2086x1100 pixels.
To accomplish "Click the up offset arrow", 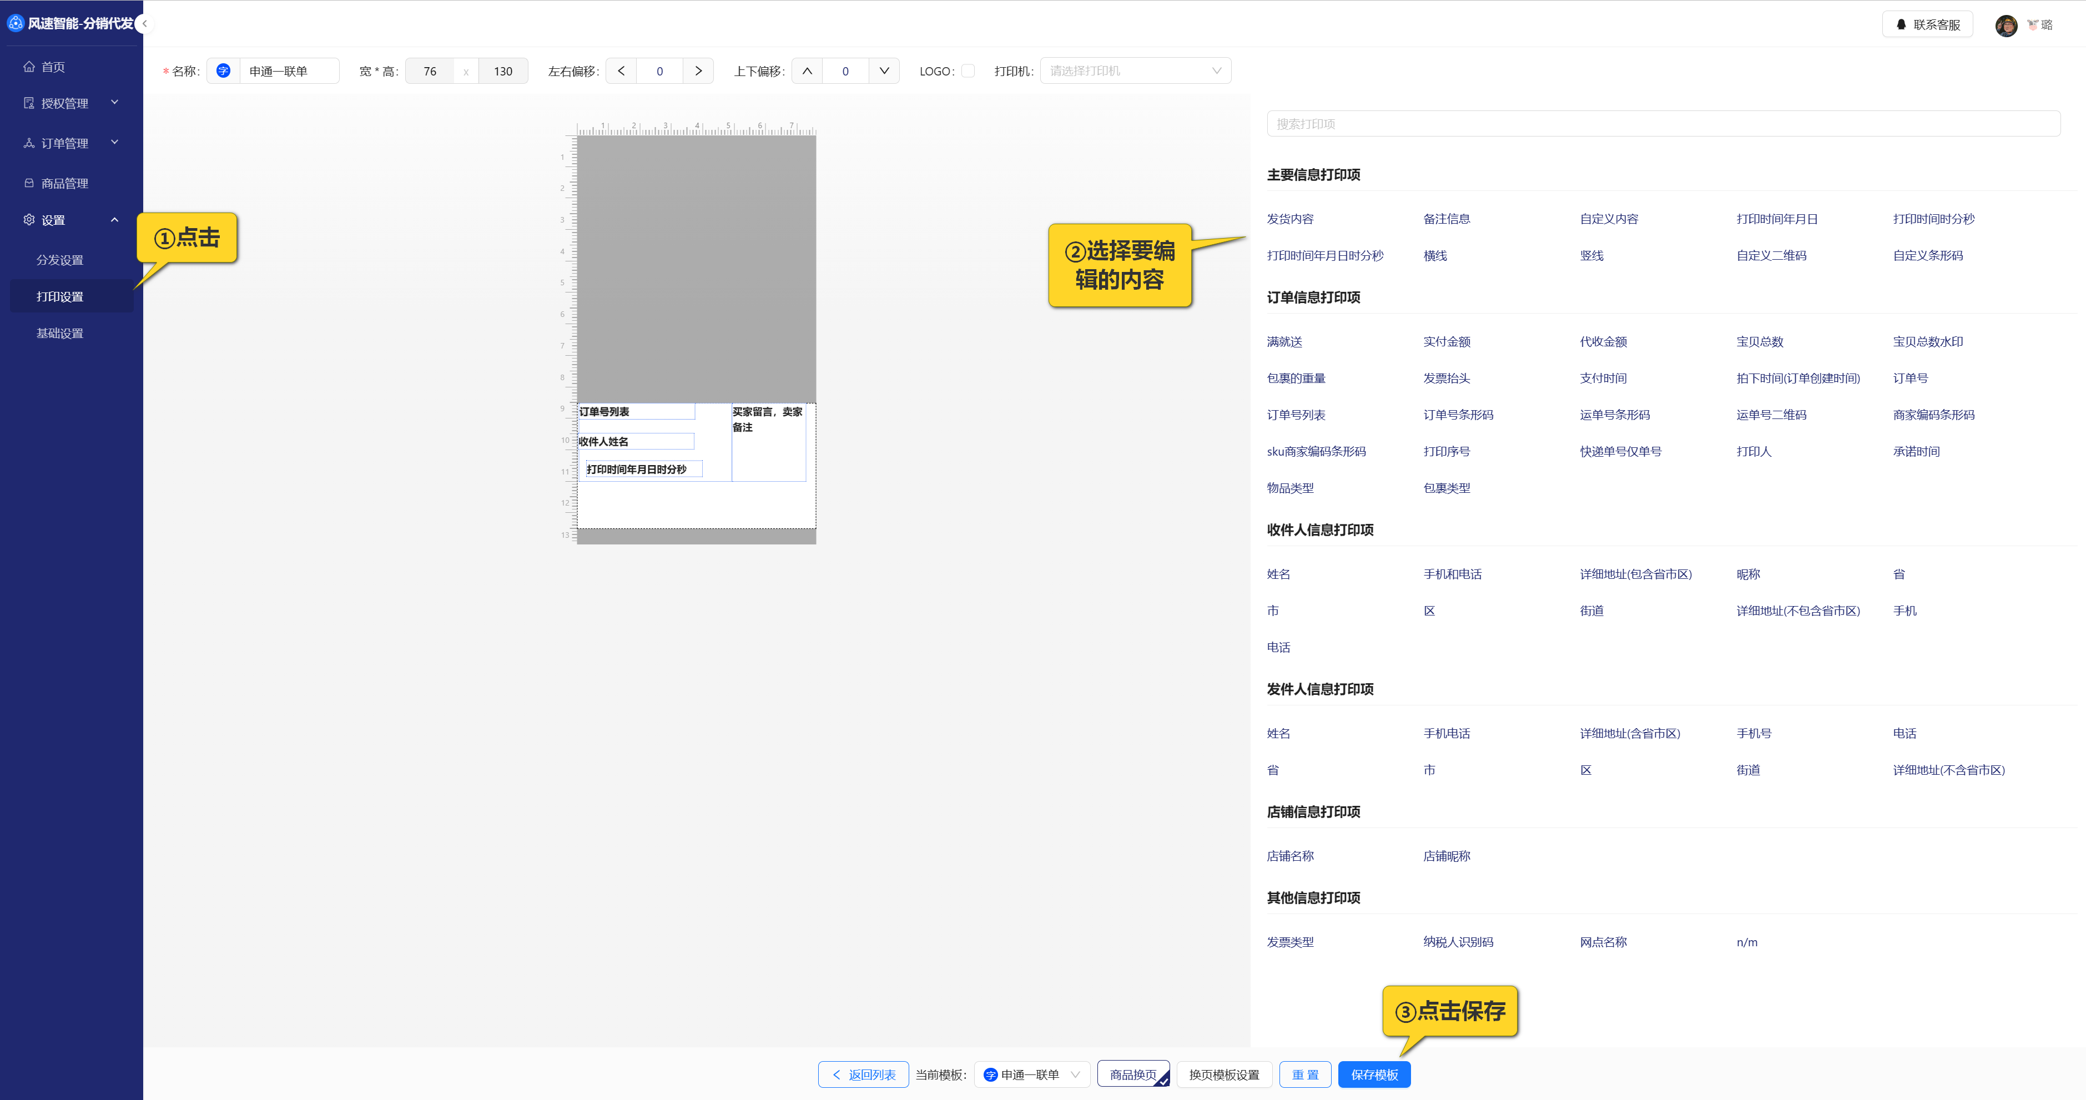I will click(x=807, y=71).
